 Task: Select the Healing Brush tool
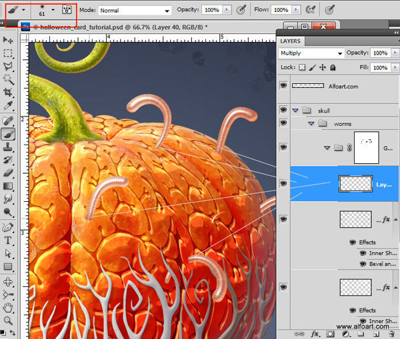pos(7,121)
